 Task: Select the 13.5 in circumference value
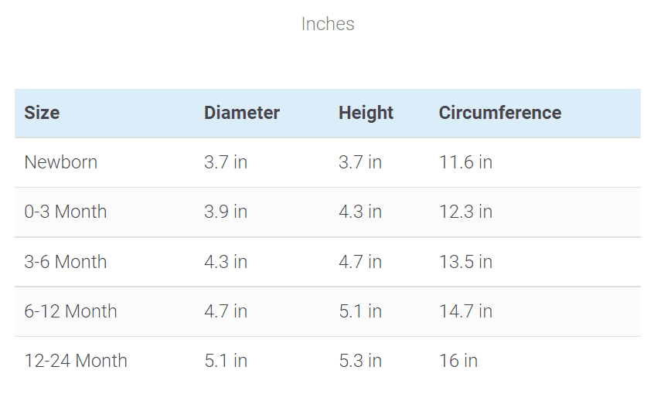click(x=465, y=262)
